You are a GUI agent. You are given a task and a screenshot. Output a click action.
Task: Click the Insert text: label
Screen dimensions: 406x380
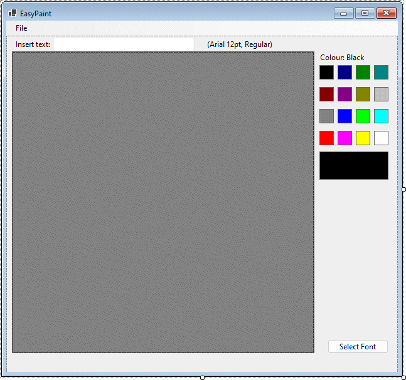pos(33,44)
